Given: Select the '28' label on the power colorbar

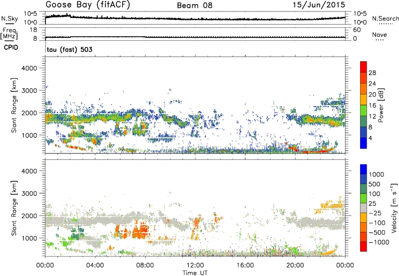Looking at the screenshot, I should point(372,73).
